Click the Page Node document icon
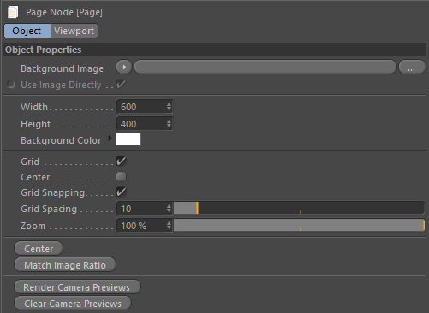 pyautogui.click(x=13, y=12)
